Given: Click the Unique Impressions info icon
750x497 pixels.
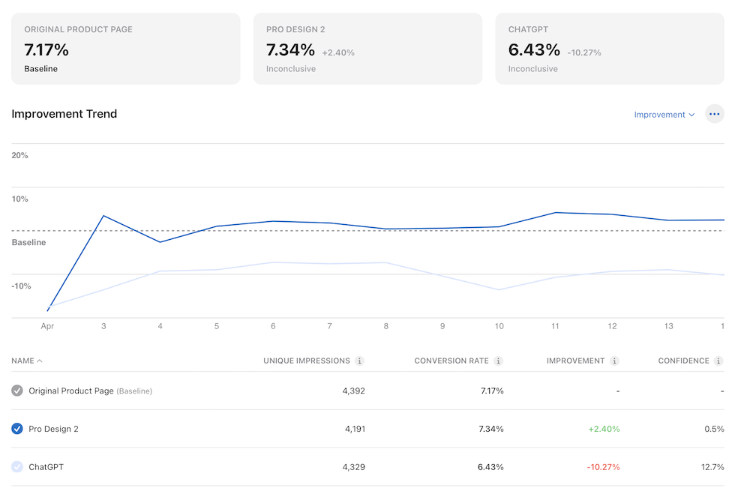Looking at the screenshot, I should pos(358,361).
